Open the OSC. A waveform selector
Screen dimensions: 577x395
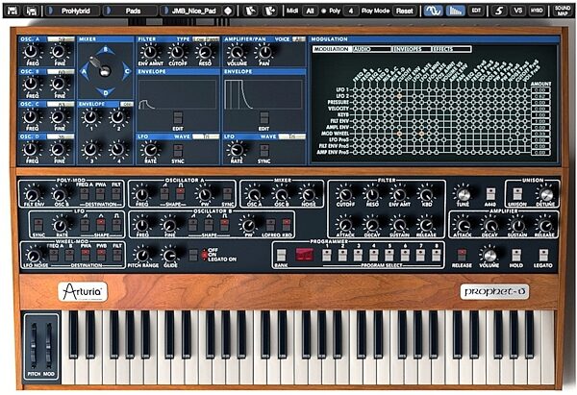[x=61, y=39]
